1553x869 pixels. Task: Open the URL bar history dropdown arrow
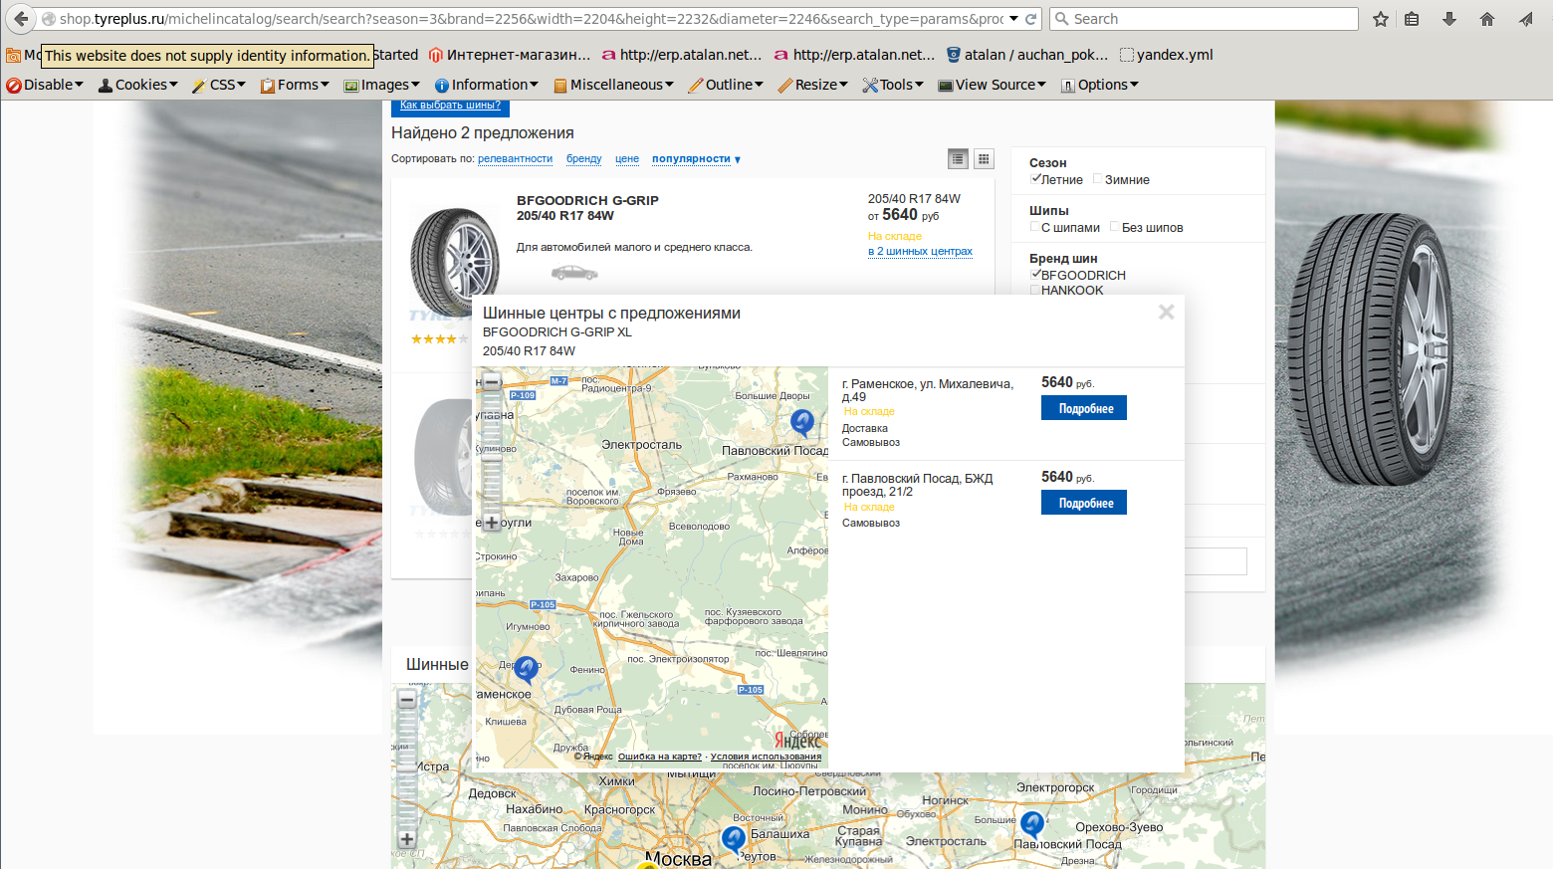coord(1013,19)
